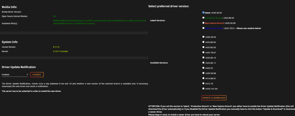
Task: Pick New Feature Branch v520.56.06 radio
Action: pos(203,23)
